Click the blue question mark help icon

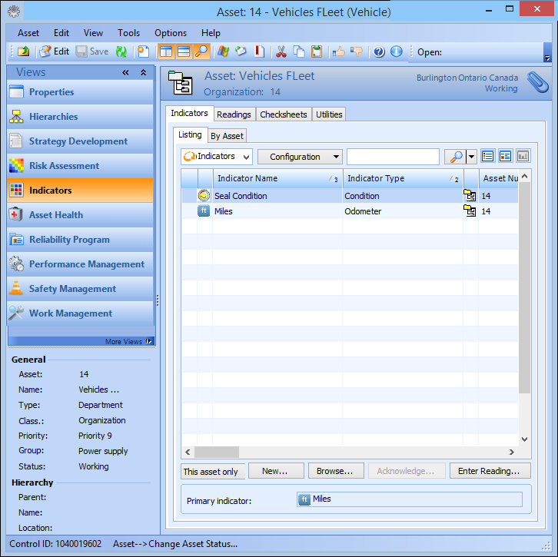(379, 51)
